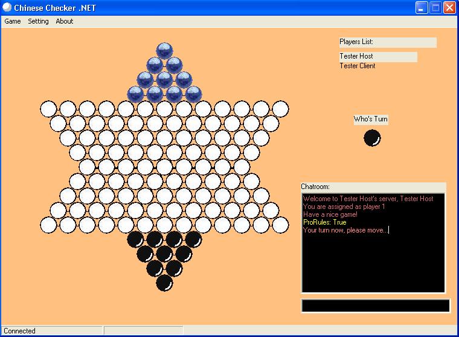Click the Chatroom label
Viewport: 459px width, 337px height.
pyautogui.click(x=373, y=187)
